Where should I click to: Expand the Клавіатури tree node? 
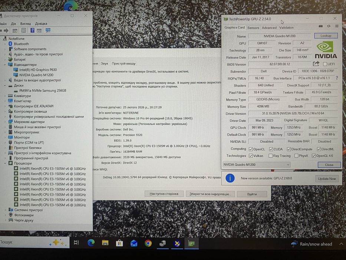tap(5, 96)
